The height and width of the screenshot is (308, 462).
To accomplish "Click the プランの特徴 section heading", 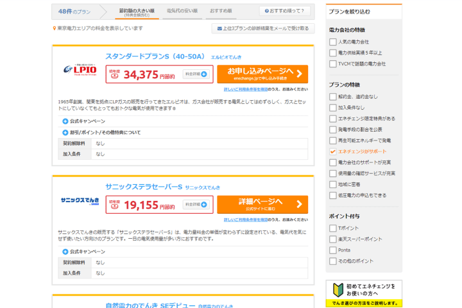I will point(344,85).
